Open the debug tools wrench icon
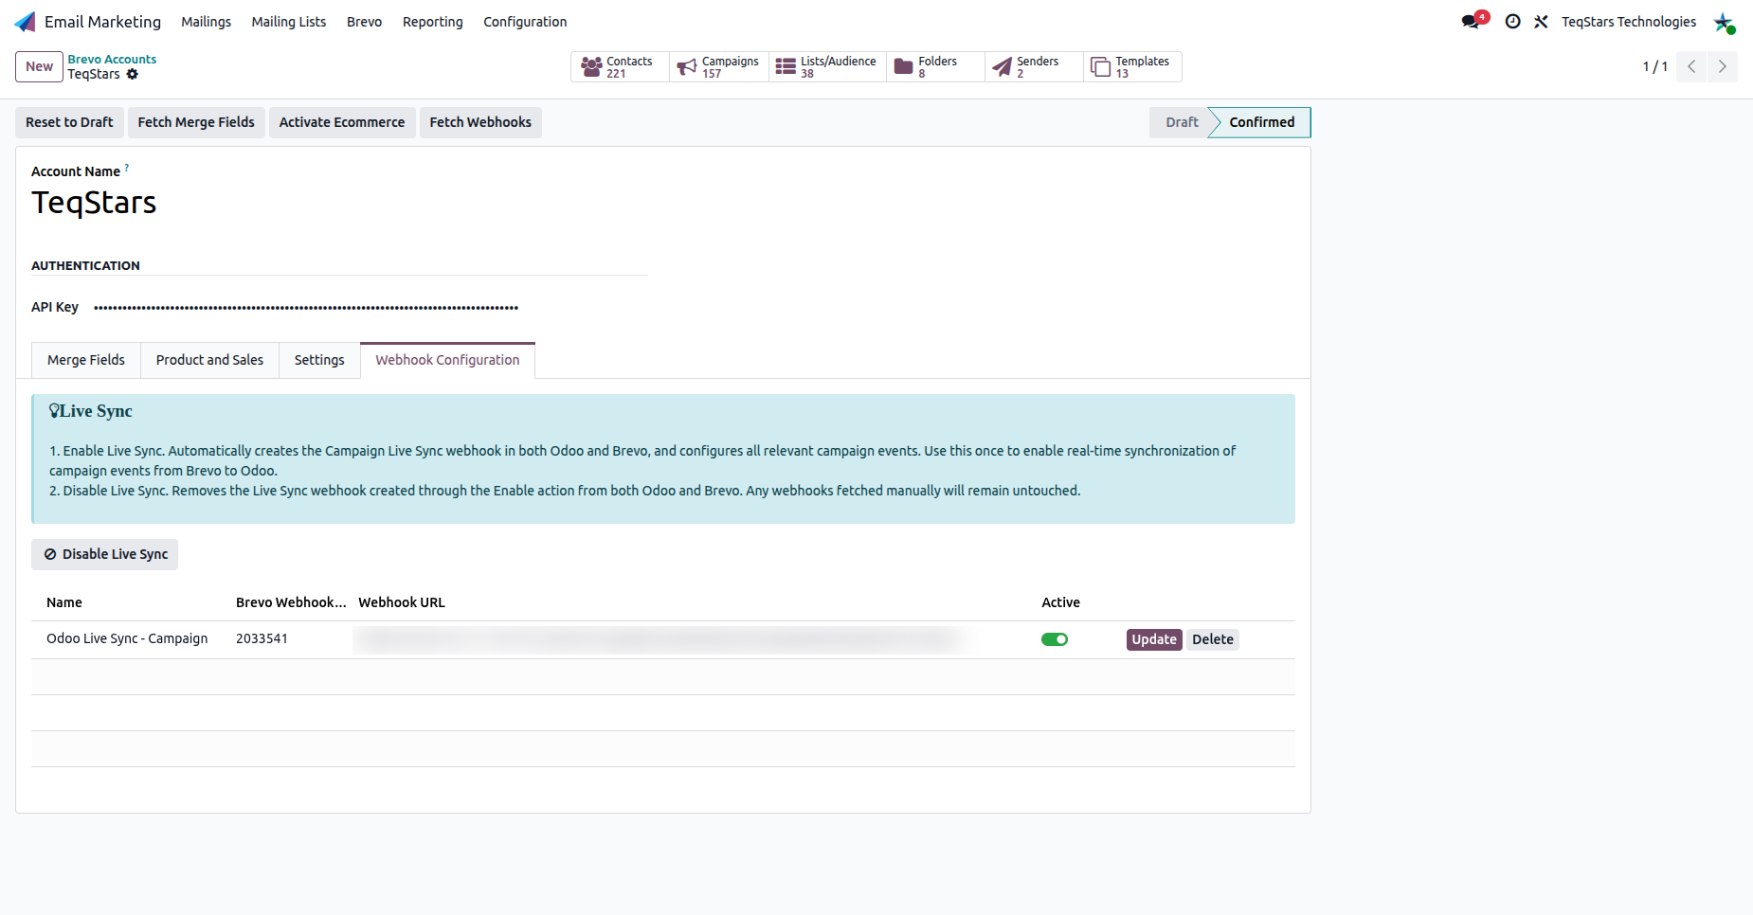The image size is (1753, 915). pyautogui.click(x=1541, y=22)
